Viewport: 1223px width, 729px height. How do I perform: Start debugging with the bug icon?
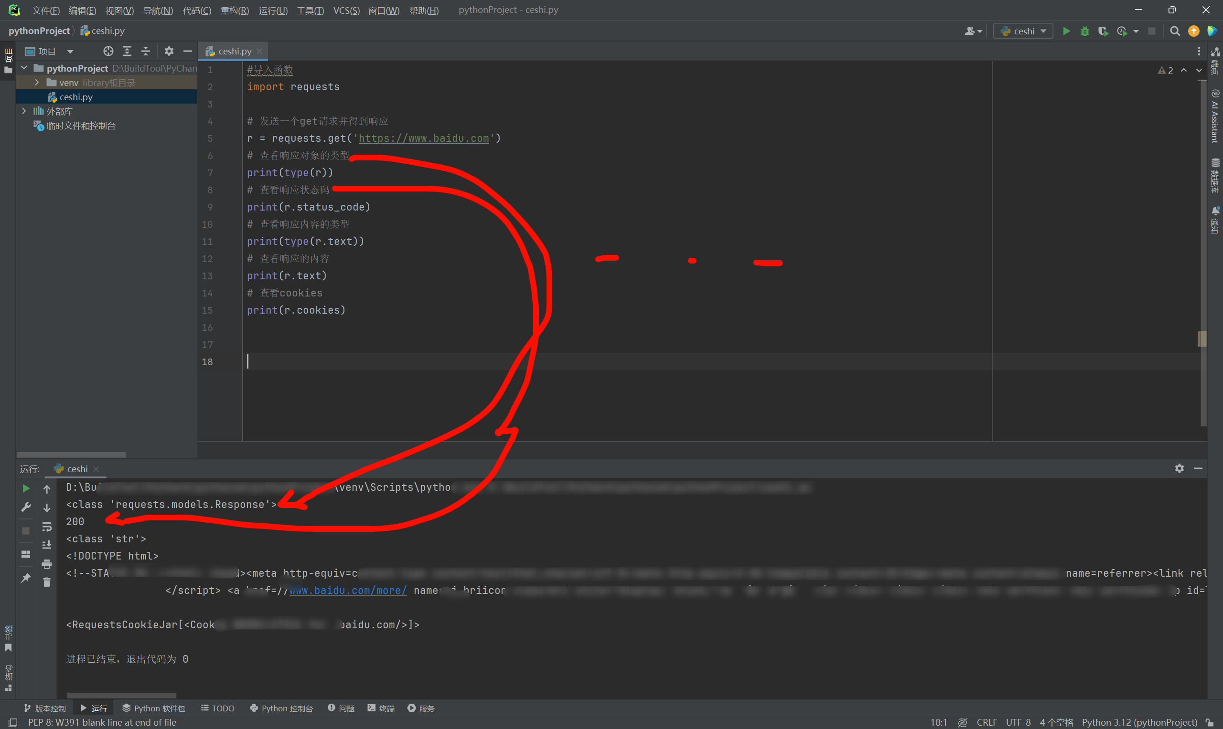[x=1084, y=31]
